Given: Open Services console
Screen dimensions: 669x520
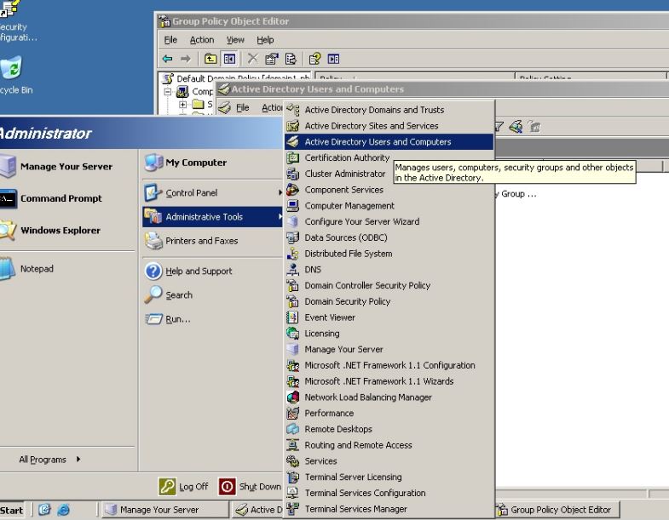Looking at the screenshot, I should pyautogui.click(x=389, y=461).
